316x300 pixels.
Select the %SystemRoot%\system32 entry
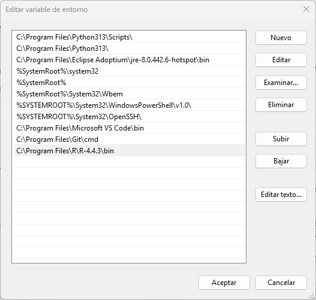click(129, 71)
